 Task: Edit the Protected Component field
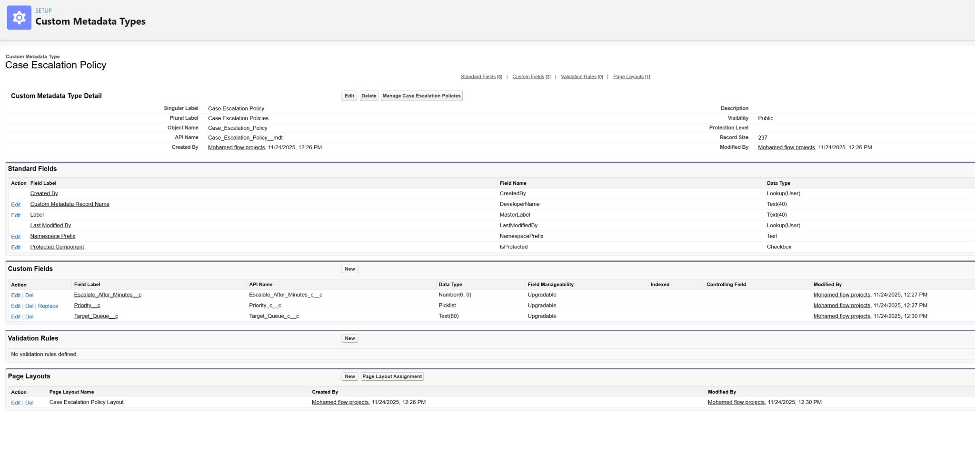pyautogui.click(x=16, y=247)
